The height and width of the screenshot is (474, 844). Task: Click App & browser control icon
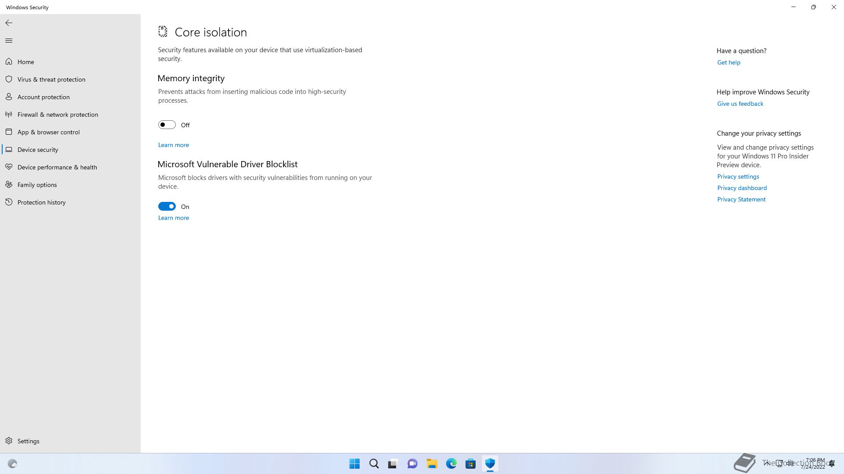(x=9, y=132)
